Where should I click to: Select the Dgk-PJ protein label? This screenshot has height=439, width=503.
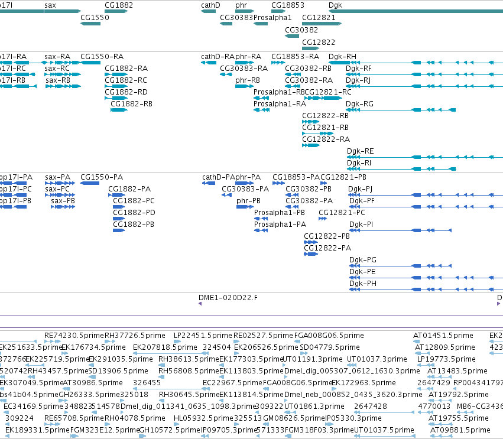[360, 189]
